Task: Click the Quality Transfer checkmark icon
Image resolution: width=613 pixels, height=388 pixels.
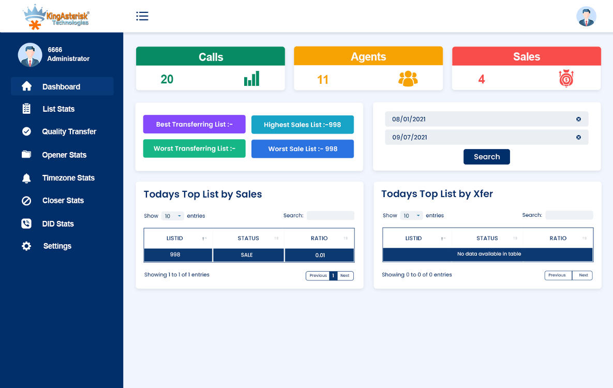Action: click(x=26, y=131)
